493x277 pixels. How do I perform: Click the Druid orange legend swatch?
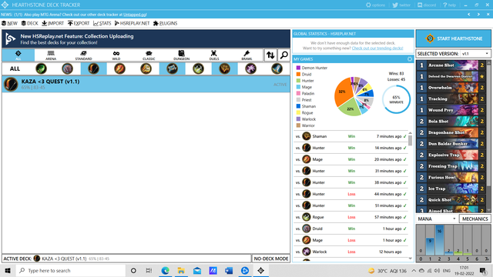[298, 74]
